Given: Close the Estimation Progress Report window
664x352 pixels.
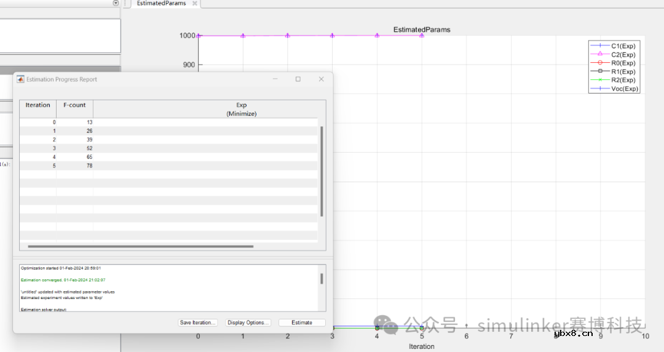Looking at the screenshot, I should pos(321,79).
